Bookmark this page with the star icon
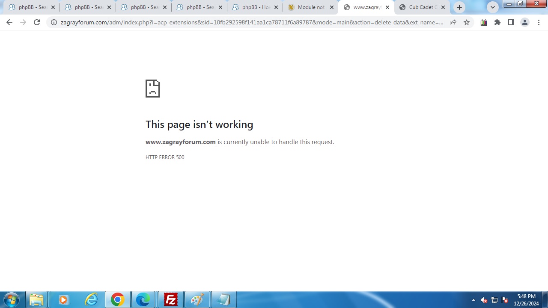 (x=467, y=23)
